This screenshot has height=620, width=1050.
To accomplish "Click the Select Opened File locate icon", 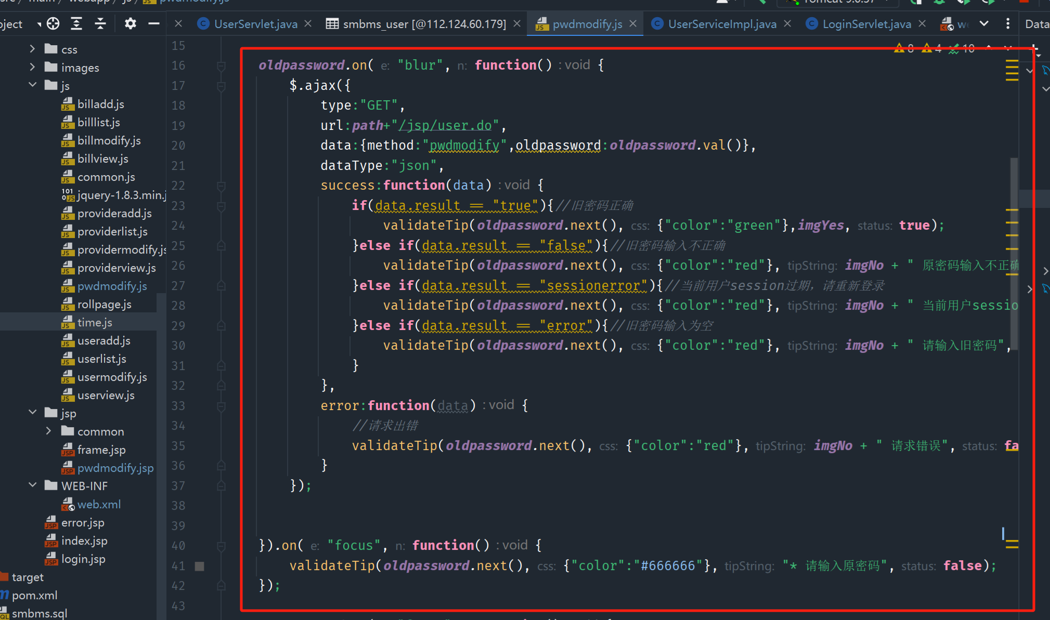I will click(53, 23).
